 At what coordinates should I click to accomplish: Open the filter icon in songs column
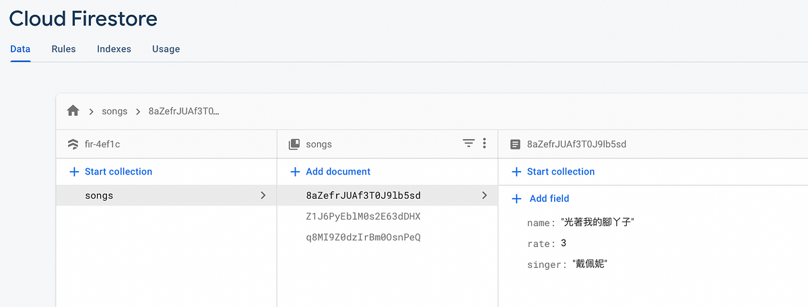pos(469,143)
